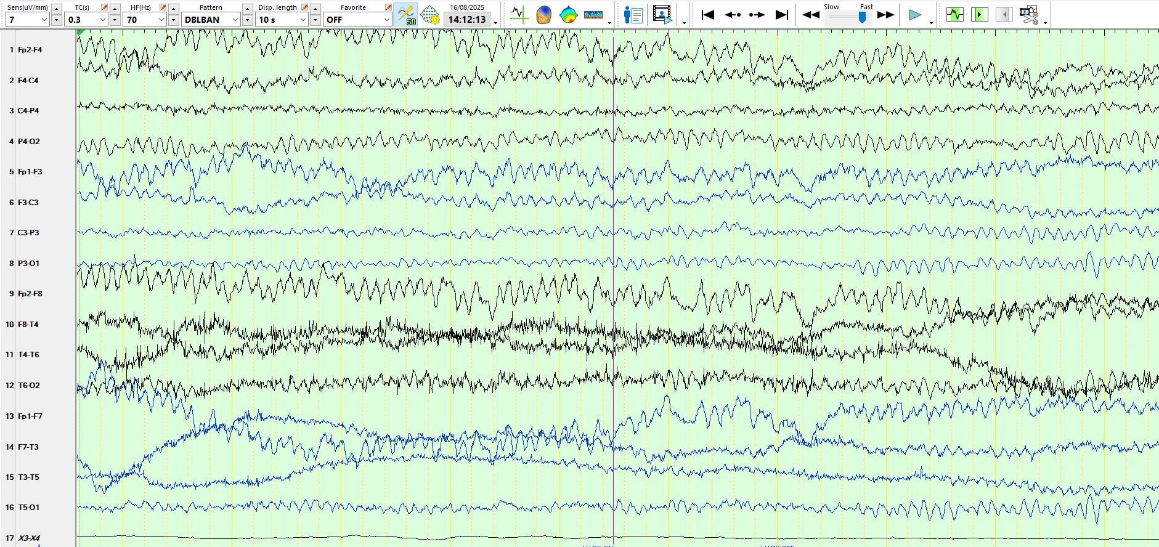Open the TC(s) time constant dropdown
The image size is (1159, 547).
tap(86, 20)
